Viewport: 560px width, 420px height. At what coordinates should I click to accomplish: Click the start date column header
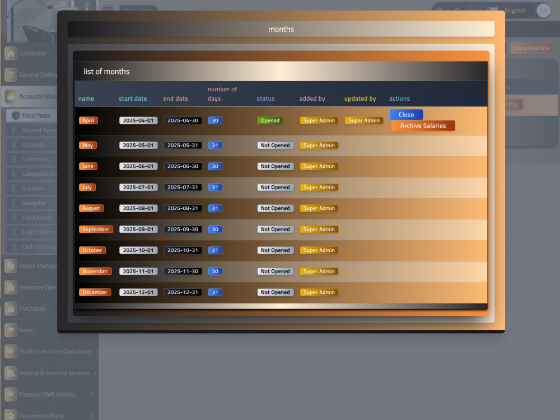click(x=133, y=99)
